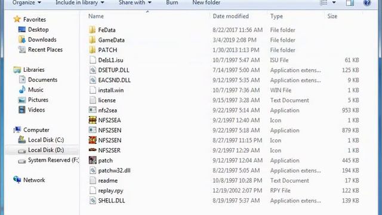Click the ISU File type cell
The height and width of the screenshot is (215, 382).
[279, 60]
